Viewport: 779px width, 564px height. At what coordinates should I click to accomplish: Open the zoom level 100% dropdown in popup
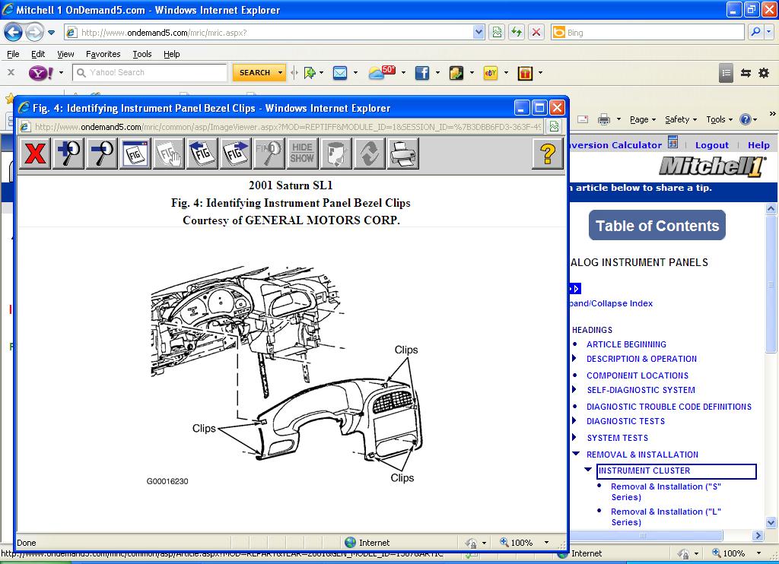click(x=546, y=543)
